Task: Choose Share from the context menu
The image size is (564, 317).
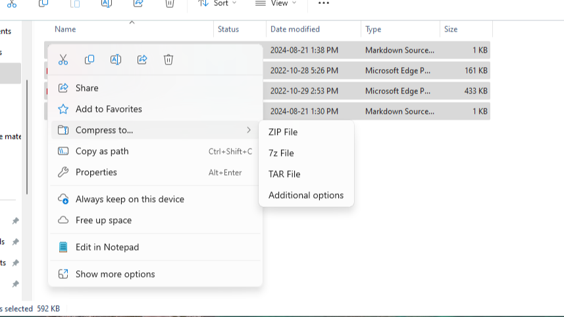Action: click(x=155, y=88)
